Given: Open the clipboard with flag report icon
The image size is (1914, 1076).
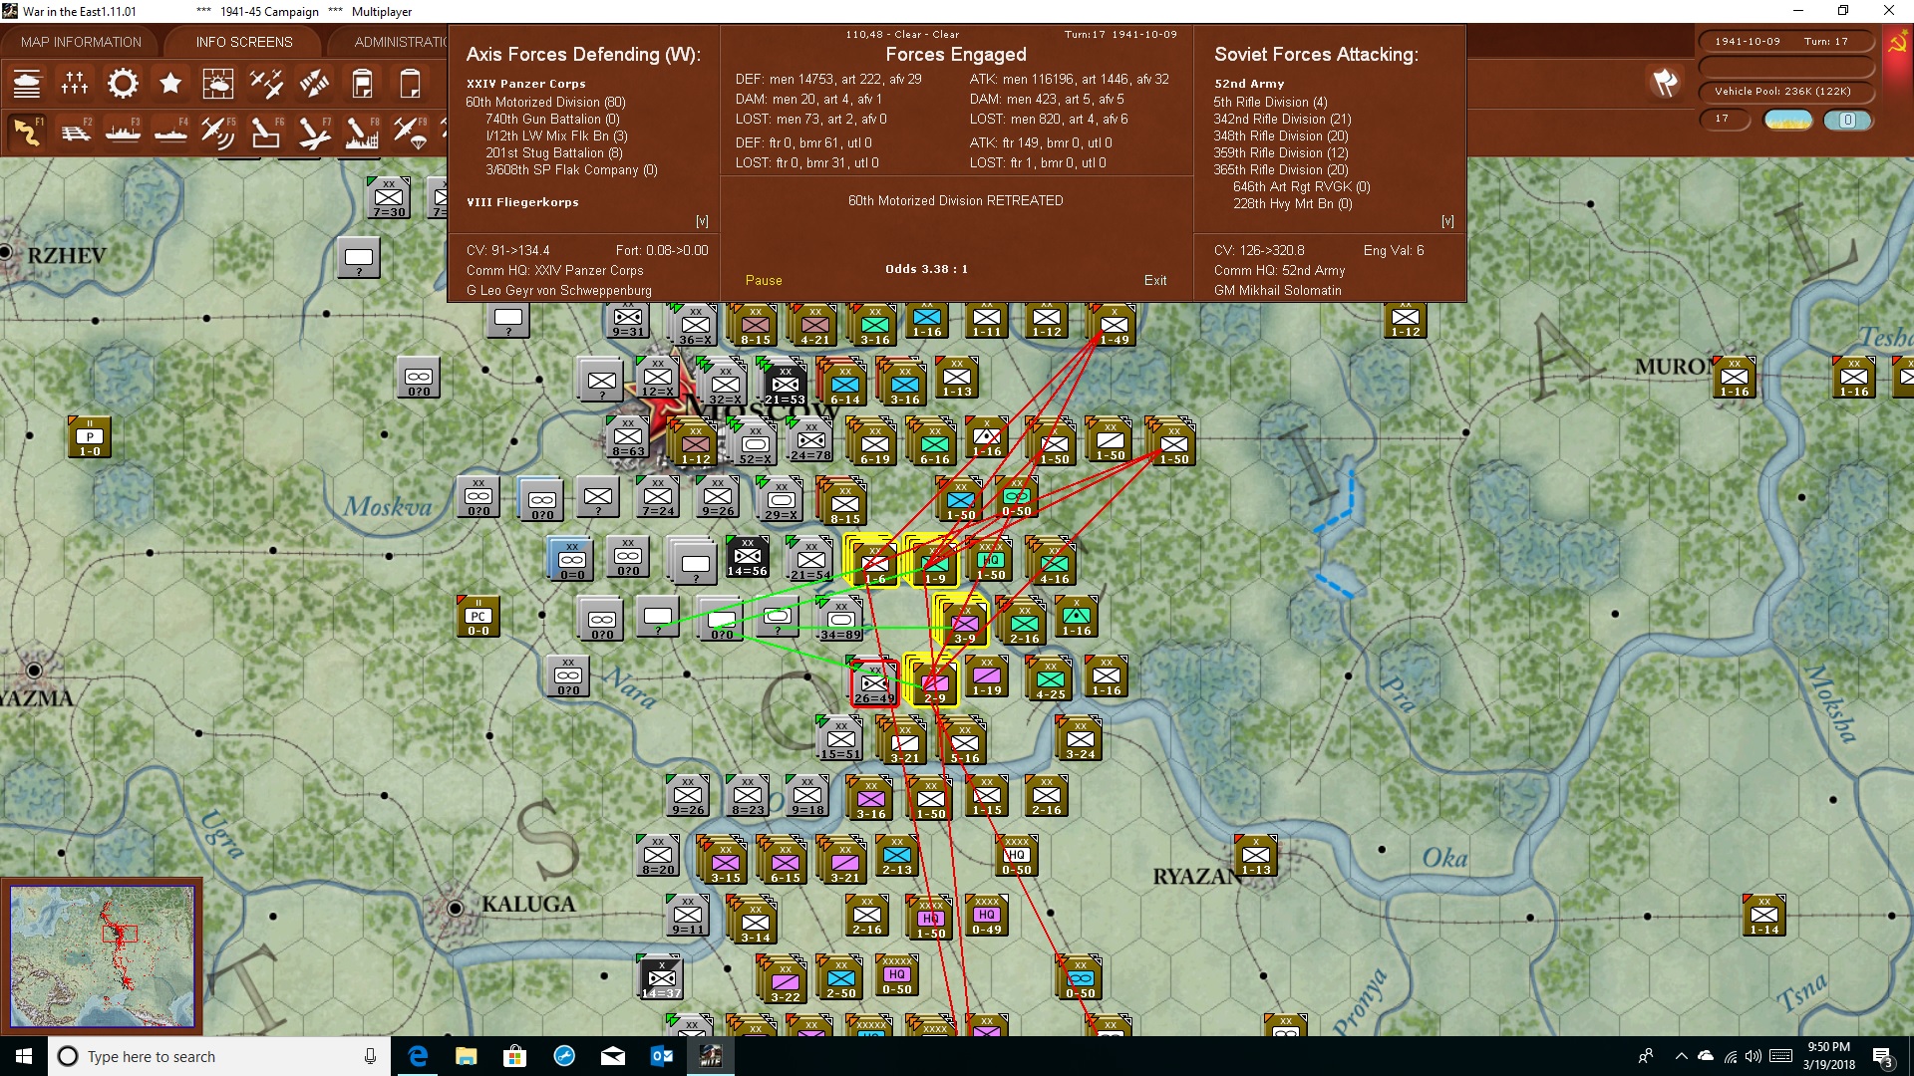Looking at the screenshot, I should point(362,84).
